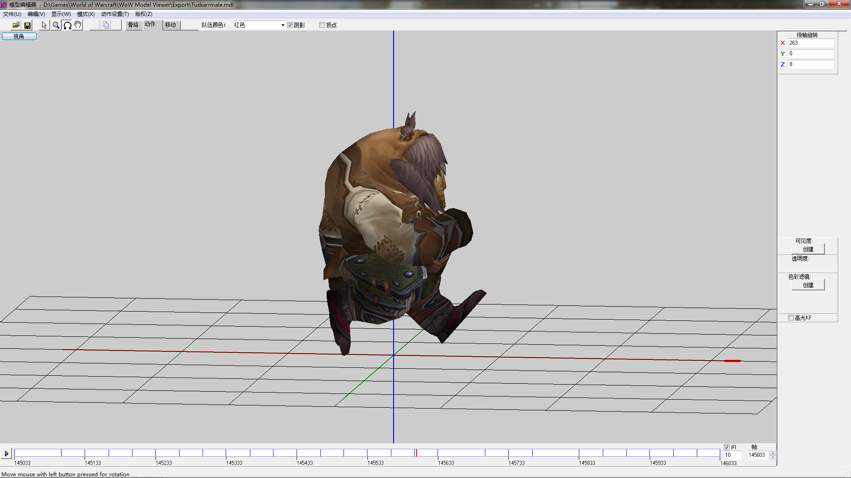Toggle the IFI checkbox
The width and height of the screenshot is (851, 478).
[727, 447]
